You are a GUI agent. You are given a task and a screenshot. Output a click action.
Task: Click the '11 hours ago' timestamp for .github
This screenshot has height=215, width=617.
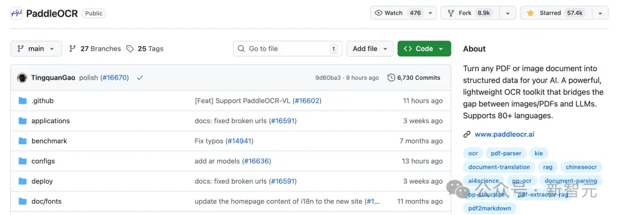[x=423, y=101]
